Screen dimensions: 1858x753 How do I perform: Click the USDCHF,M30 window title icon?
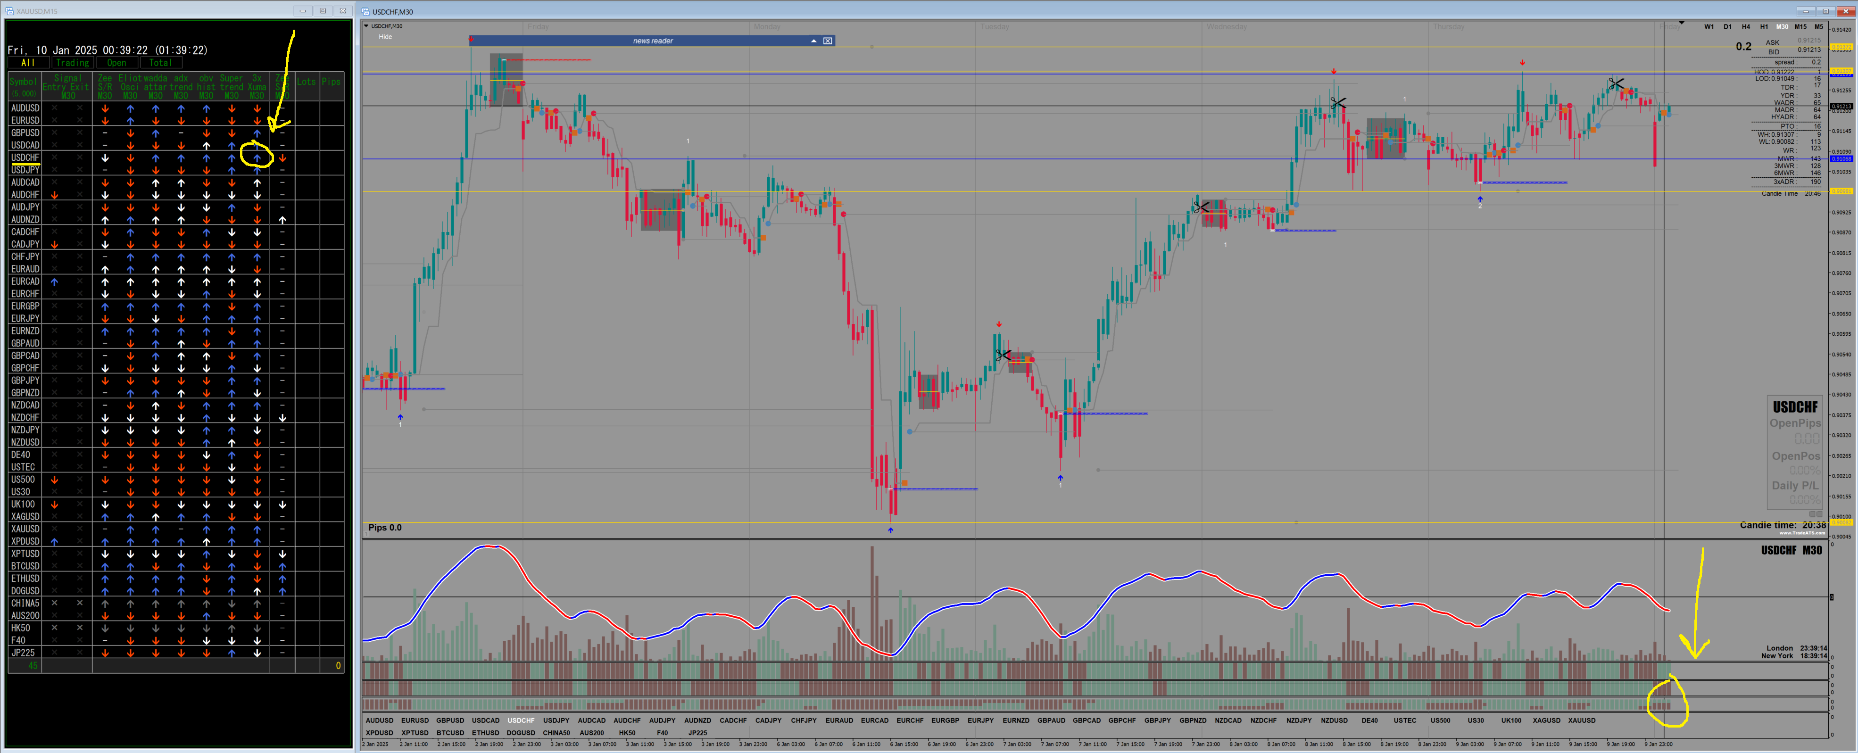coord(365,11)
